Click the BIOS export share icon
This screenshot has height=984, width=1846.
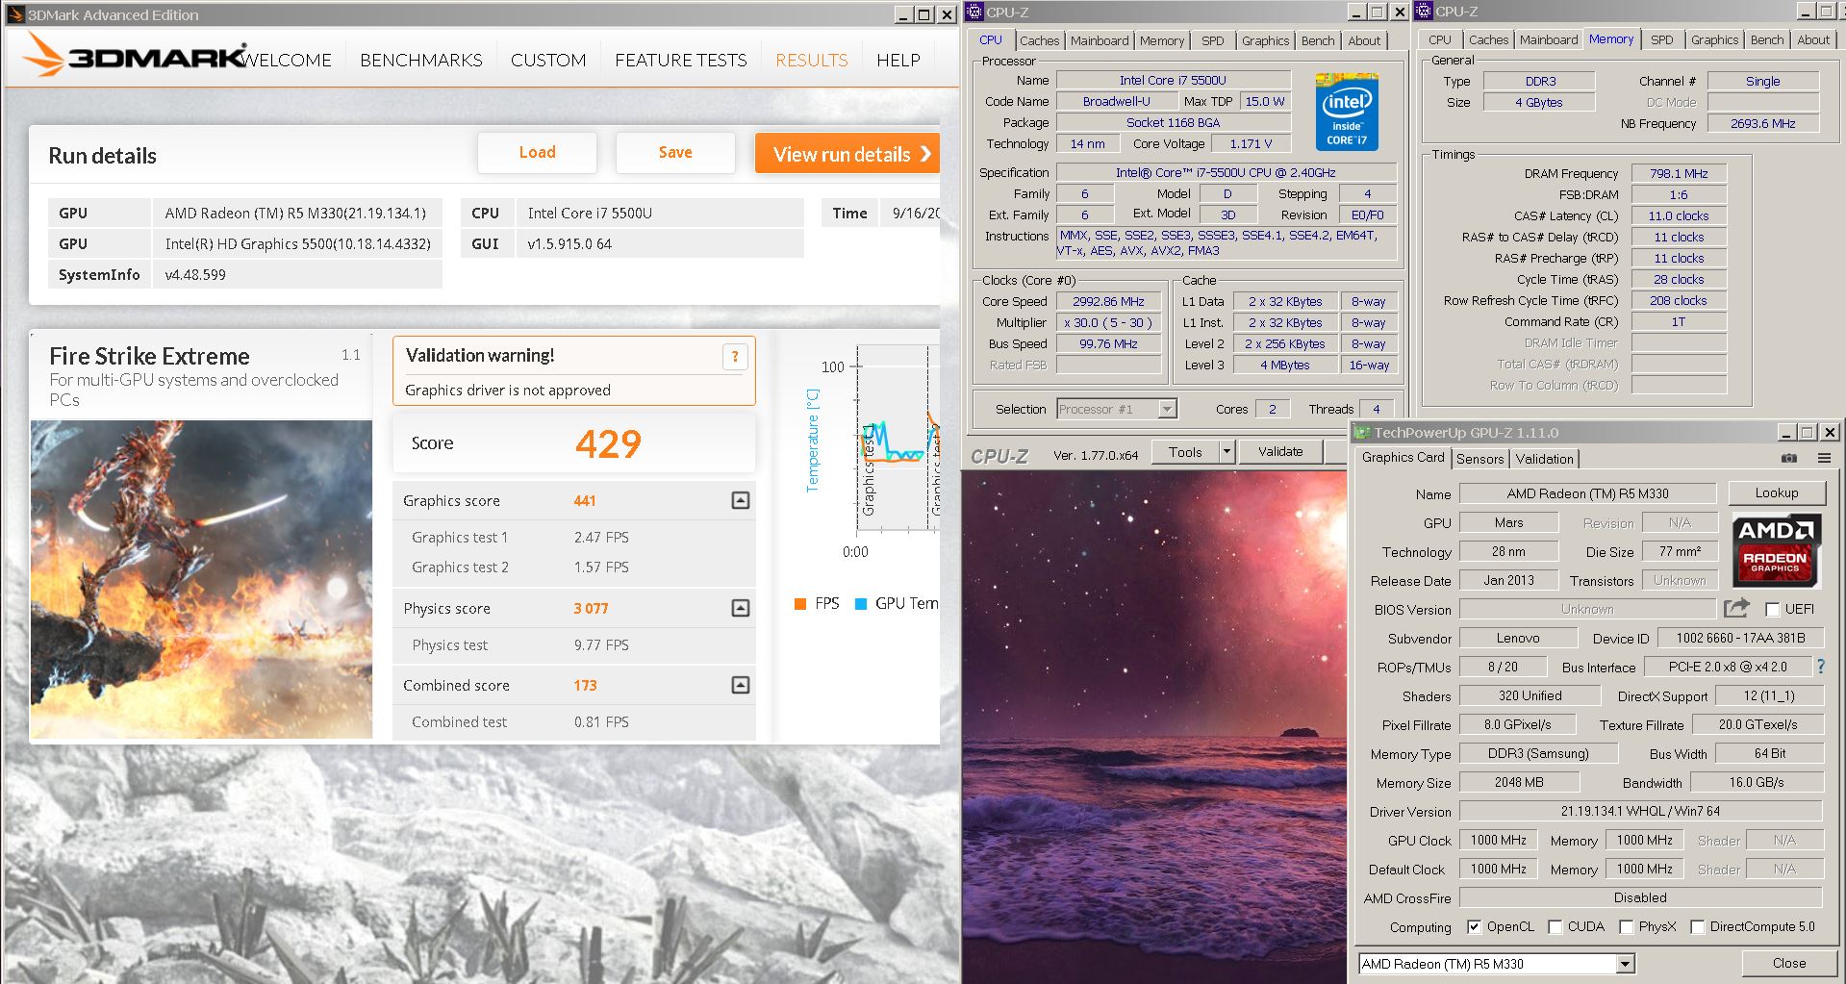click(x=1735, y=608)
